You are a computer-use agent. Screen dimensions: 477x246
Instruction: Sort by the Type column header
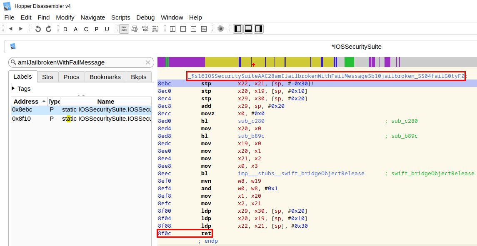(x=54, y=101)
